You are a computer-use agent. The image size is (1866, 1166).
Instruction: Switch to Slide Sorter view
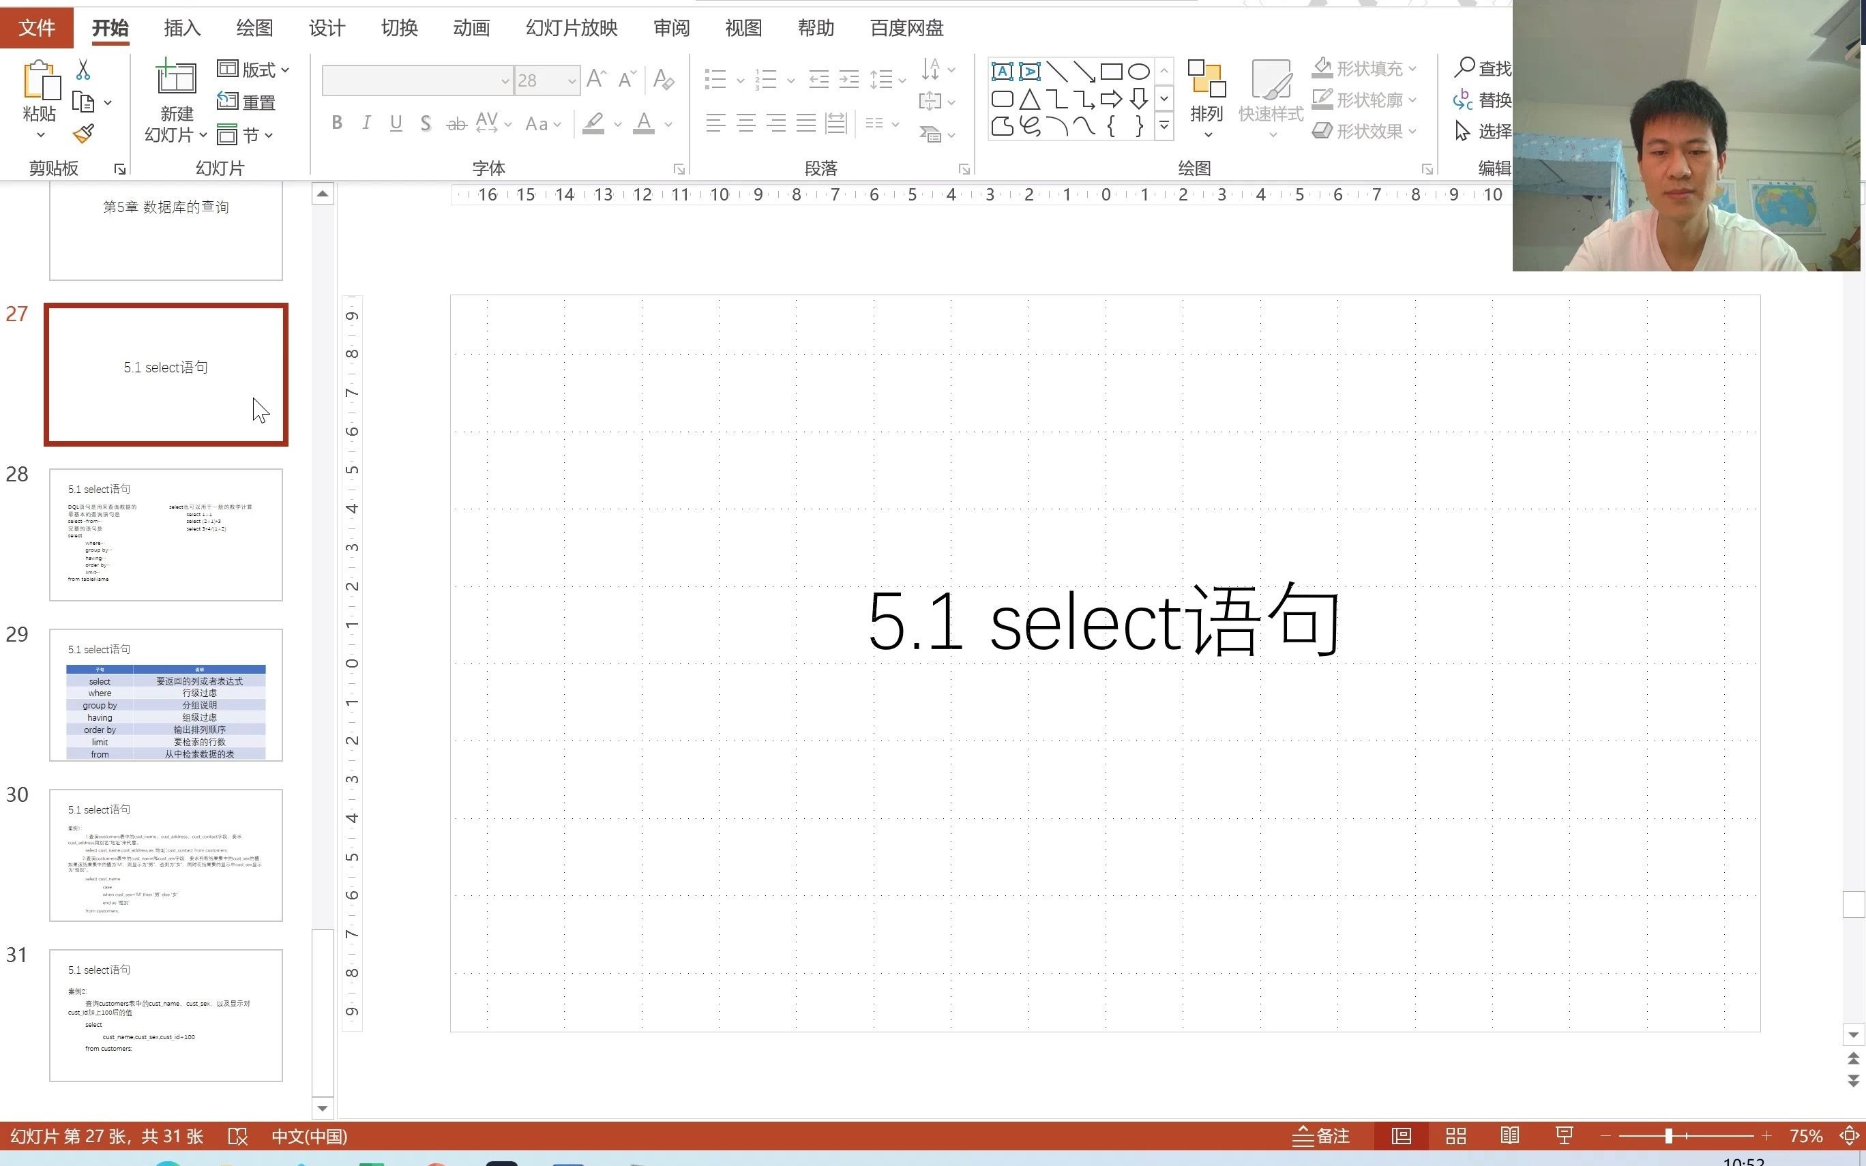point(1455,1136)
